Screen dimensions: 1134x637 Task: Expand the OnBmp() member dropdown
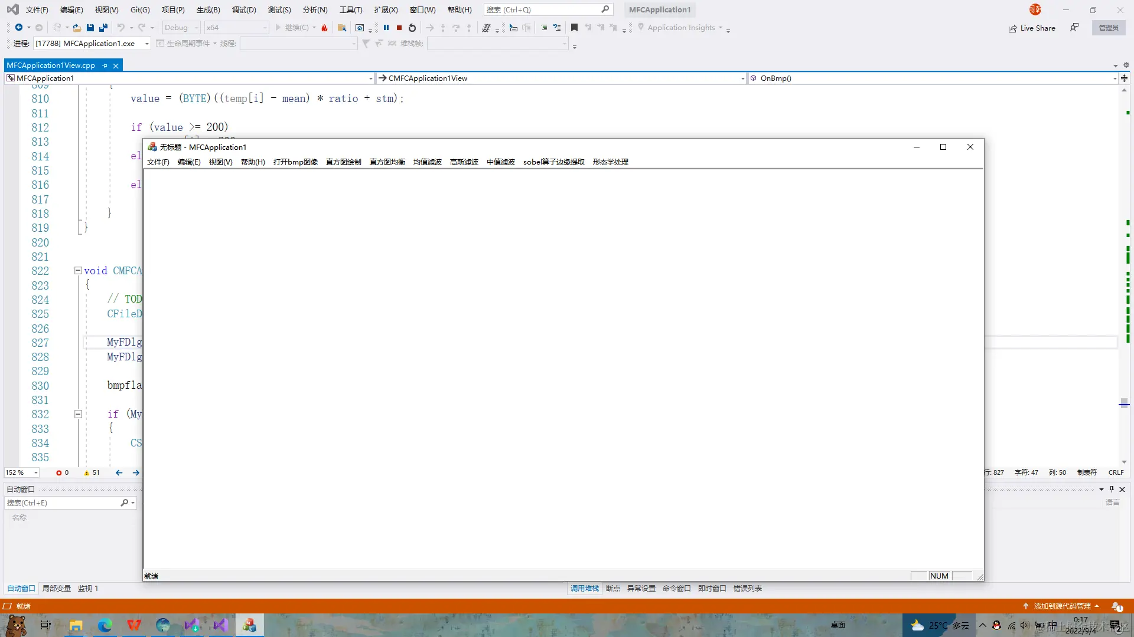(x=1115, y=78)
